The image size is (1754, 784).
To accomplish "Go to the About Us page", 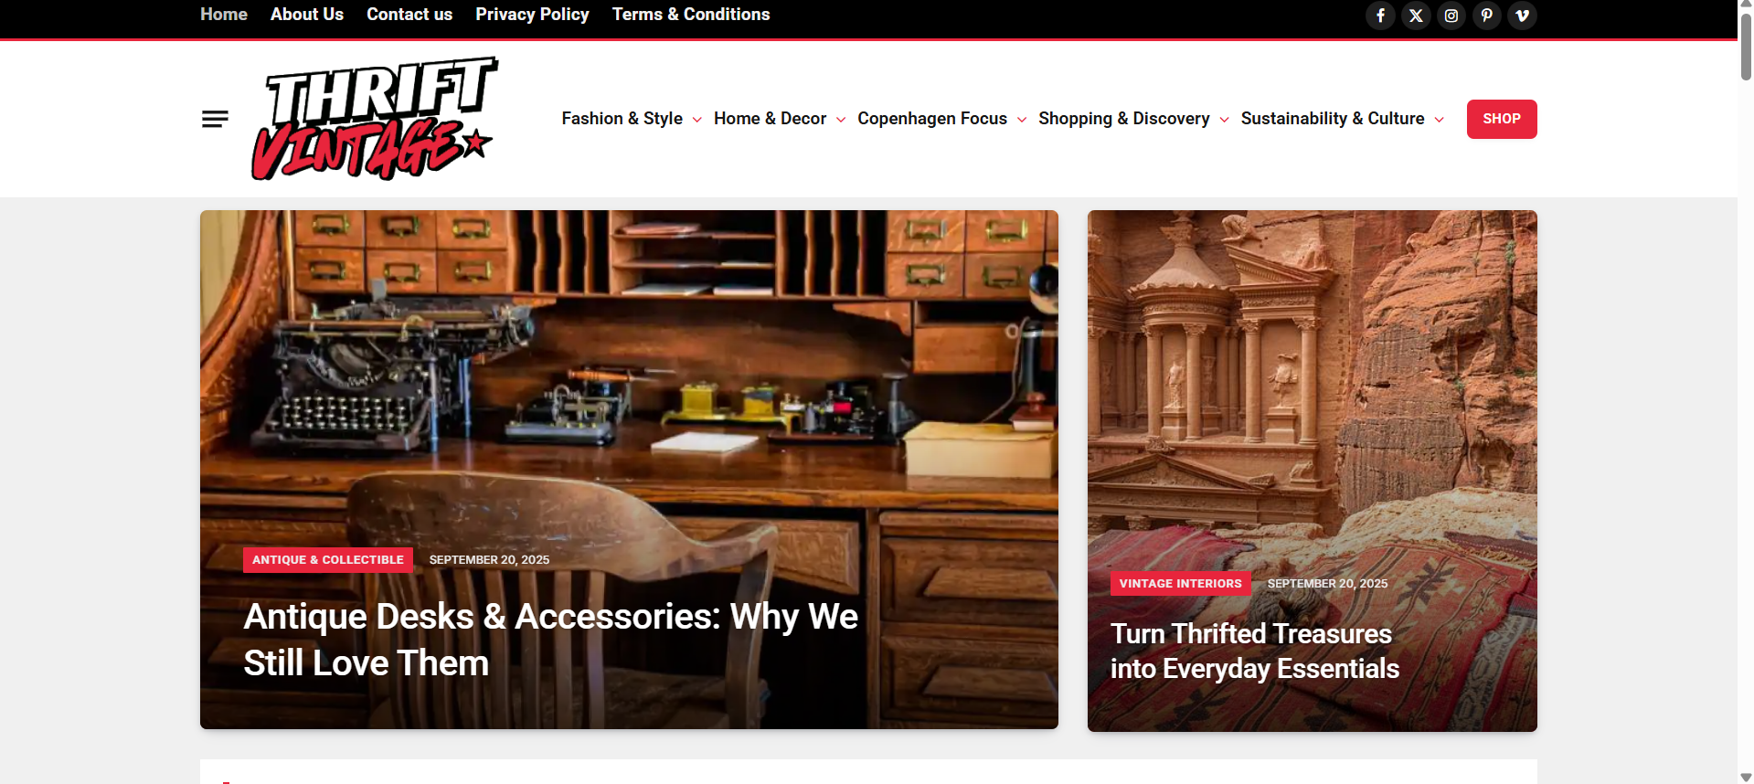I will 307,15.
